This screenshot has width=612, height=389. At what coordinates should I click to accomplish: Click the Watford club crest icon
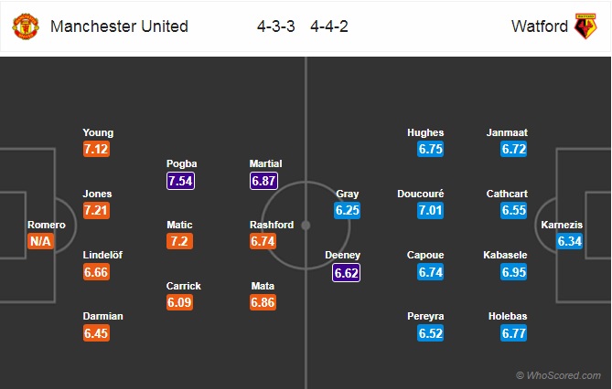coord(585,26)
